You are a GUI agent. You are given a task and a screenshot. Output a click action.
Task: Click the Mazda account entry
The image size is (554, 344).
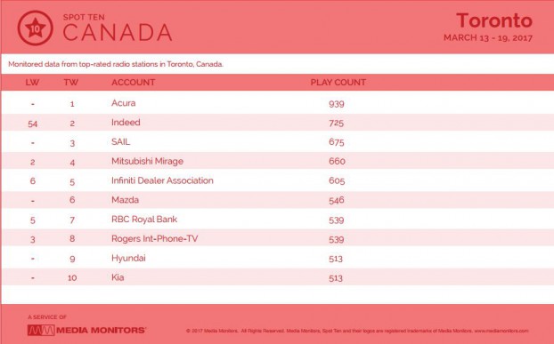pos(125,200)
